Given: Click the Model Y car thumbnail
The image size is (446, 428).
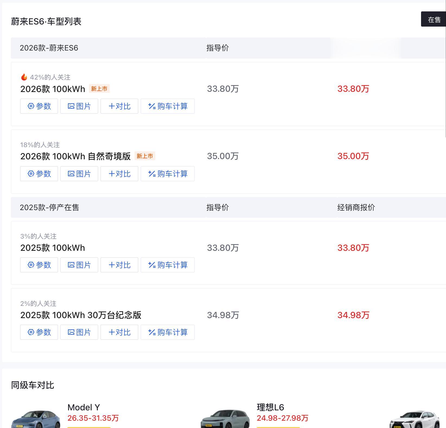Looking at the screenshot, I should point(36,419).
